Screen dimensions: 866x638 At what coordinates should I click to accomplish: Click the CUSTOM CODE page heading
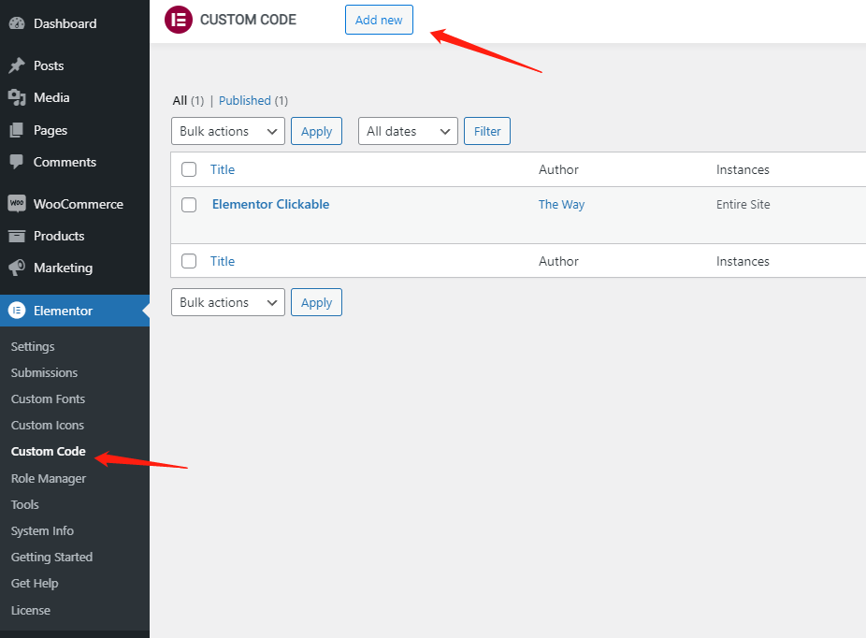248,20
